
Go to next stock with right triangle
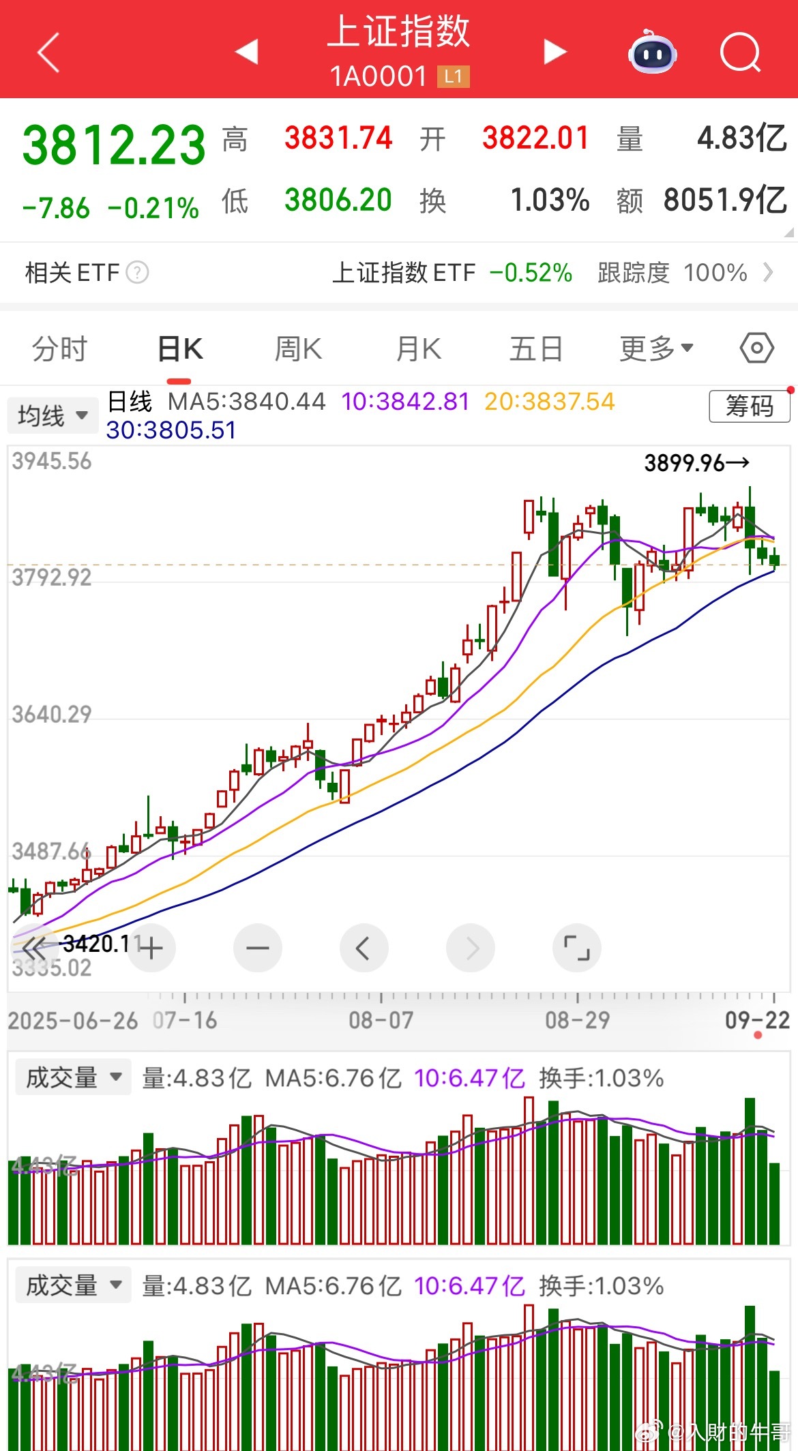[x=555, y=51]
